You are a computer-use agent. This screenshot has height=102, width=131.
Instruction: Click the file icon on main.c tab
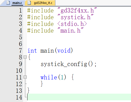pyautogui.click(x=8, y=3)
